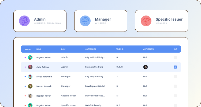
Task: Sort by the AUTHORIZER column header
Action: coord(148,49)
